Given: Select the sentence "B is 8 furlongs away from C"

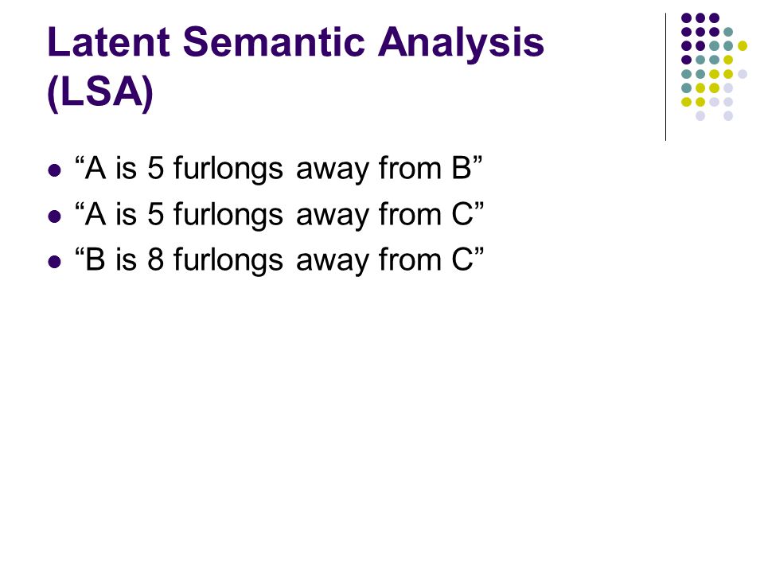Looking at the screenshot, I should tap(279, 260).
